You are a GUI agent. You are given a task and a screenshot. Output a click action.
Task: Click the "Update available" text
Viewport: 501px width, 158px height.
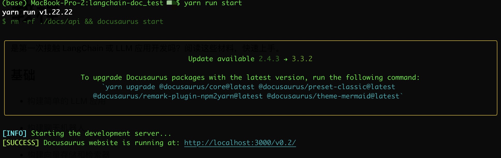coord(221,59)
